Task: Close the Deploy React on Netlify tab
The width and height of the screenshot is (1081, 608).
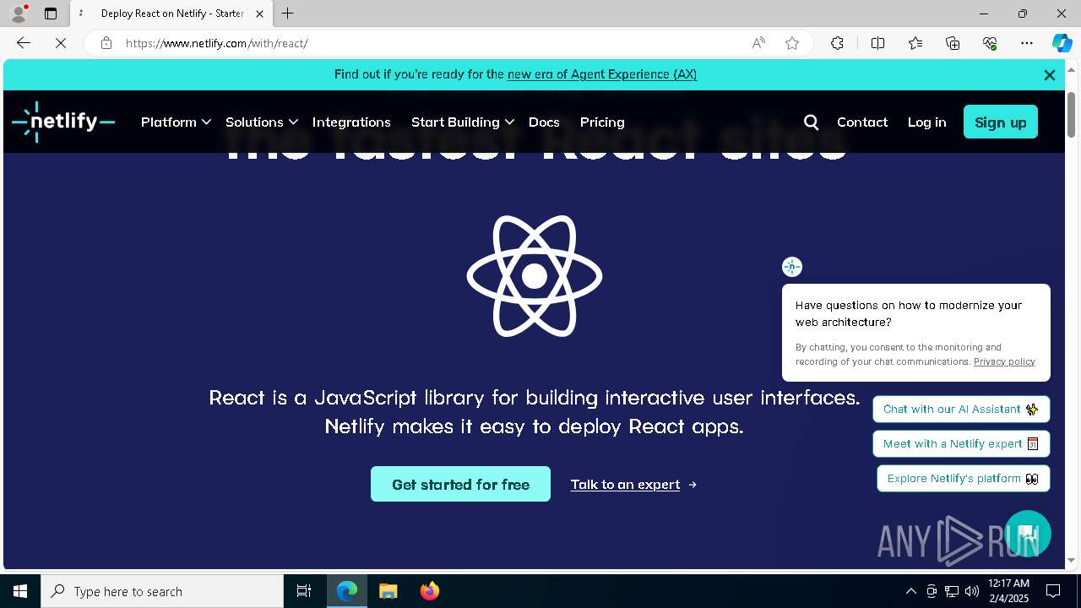Action: click(259, 14)
